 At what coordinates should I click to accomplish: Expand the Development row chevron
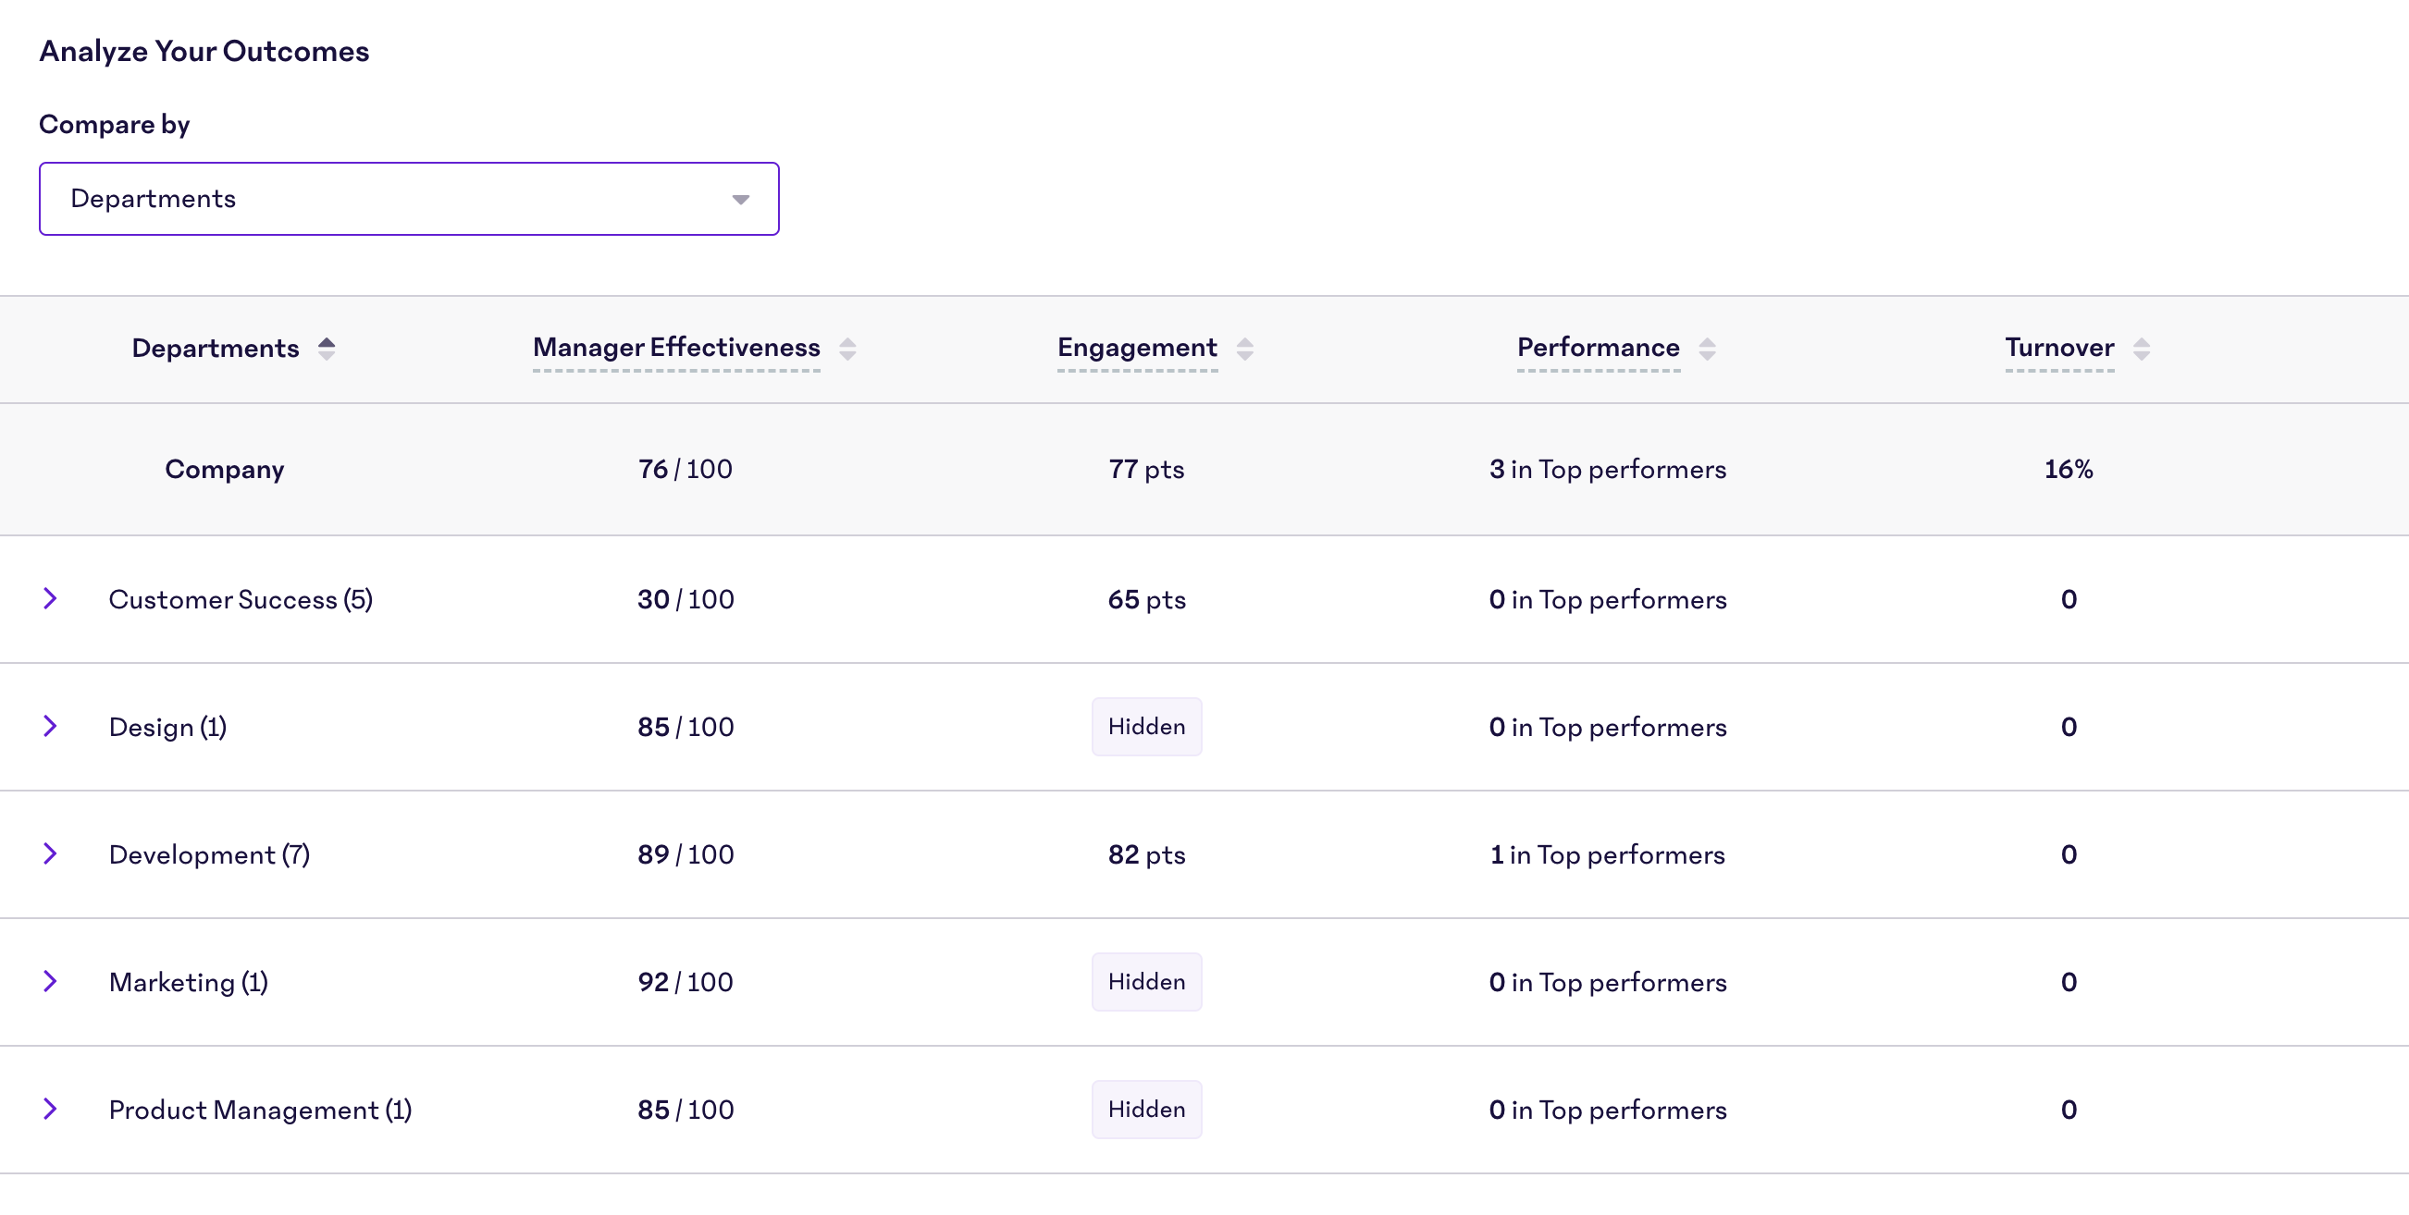click(51, 853)
